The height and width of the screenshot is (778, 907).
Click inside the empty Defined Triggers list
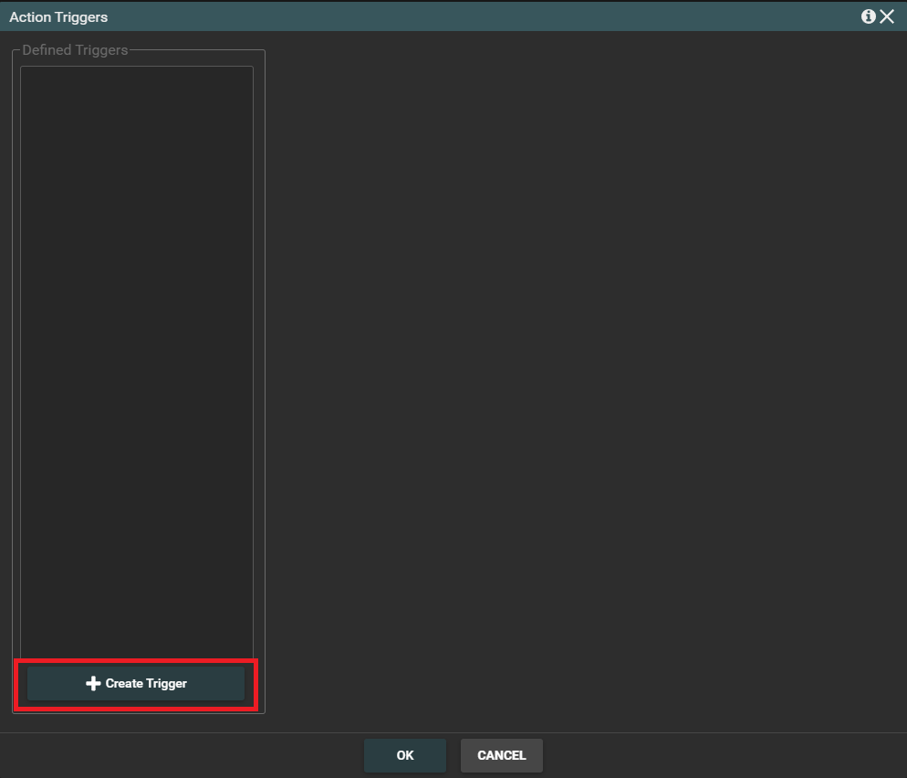point(137,356)
